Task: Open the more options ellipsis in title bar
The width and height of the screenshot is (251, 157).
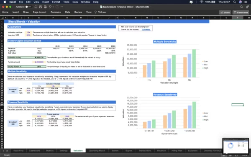Action: 62,7
